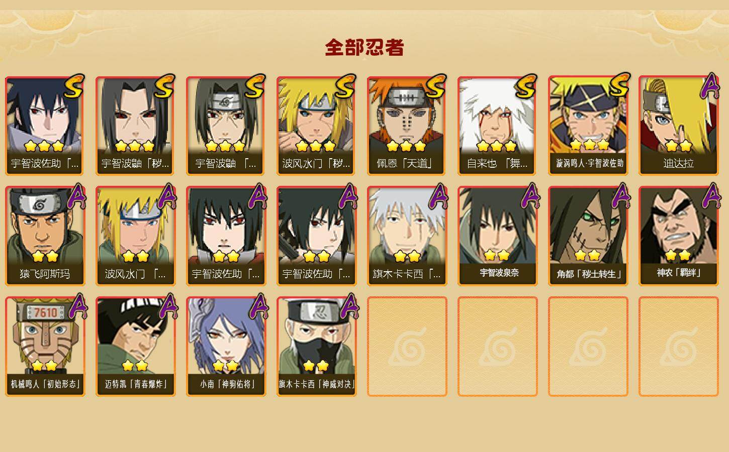Screen dimensions: 729x452
Task: Open the 神农「羁绊」 ninja card
Action: coord(678,236)
